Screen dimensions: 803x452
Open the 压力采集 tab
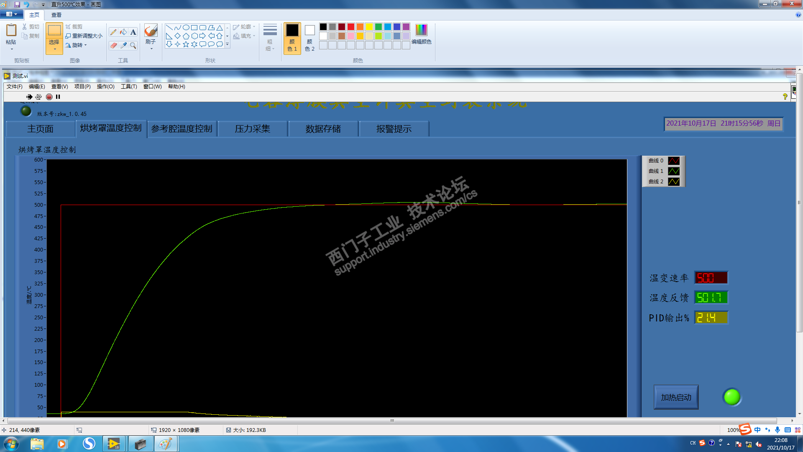(252, 129)
